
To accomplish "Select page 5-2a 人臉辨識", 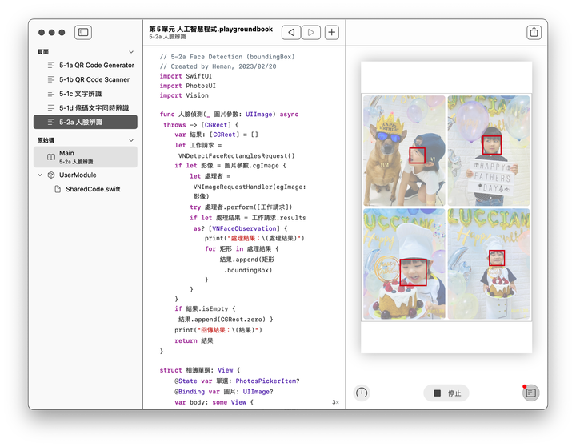I will coord(86,122).
